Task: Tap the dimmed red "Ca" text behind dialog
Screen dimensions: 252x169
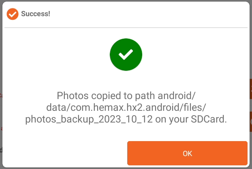Action: (1, 95)
